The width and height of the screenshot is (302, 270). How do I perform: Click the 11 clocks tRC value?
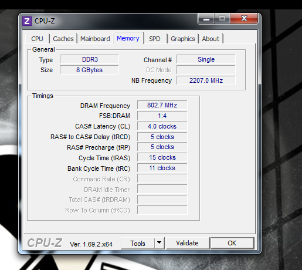pyautogui.click(x=162, y=168)
